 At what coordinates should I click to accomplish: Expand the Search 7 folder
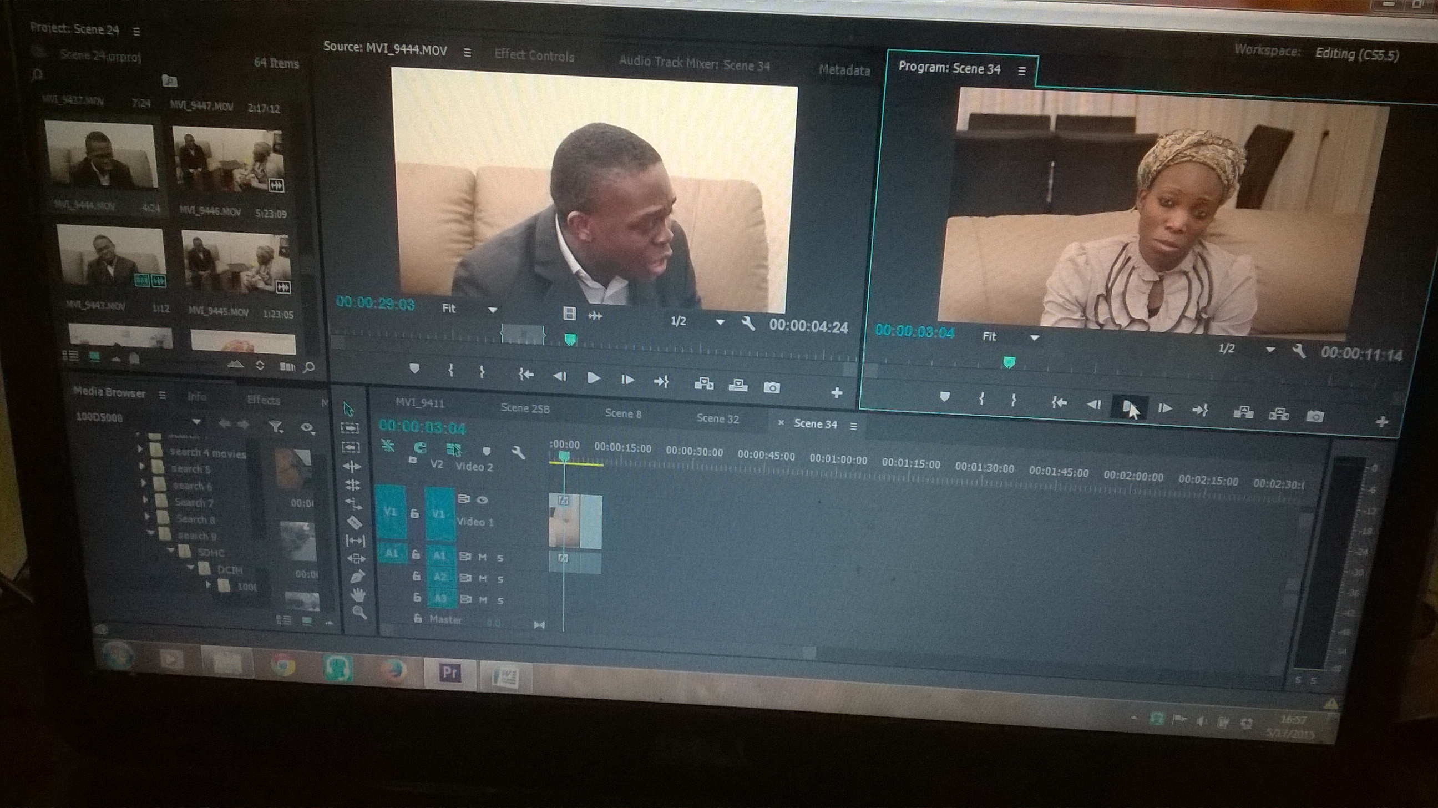point(146,501)
